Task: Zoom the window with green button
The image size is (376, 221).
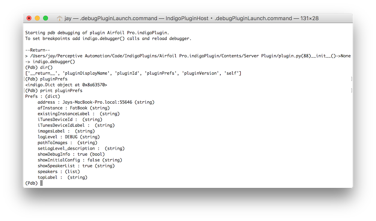Action: pyautogui.click(x=45, y=18)
